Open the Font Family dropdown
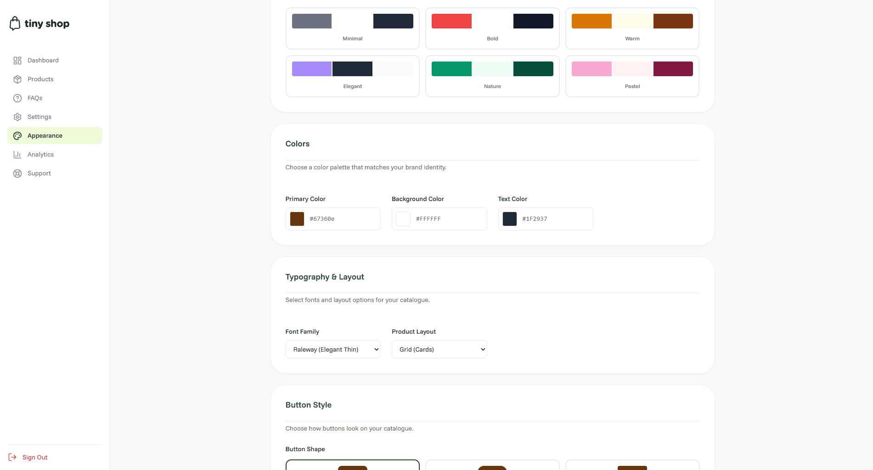Viewport: 873px width, 470px height. [x=332, y=349]
